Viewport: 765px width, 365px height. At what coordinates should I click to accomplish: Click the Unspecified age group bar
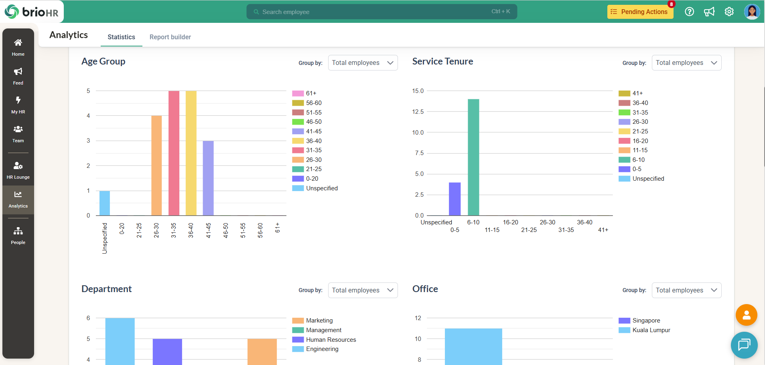tap(105, 203)
